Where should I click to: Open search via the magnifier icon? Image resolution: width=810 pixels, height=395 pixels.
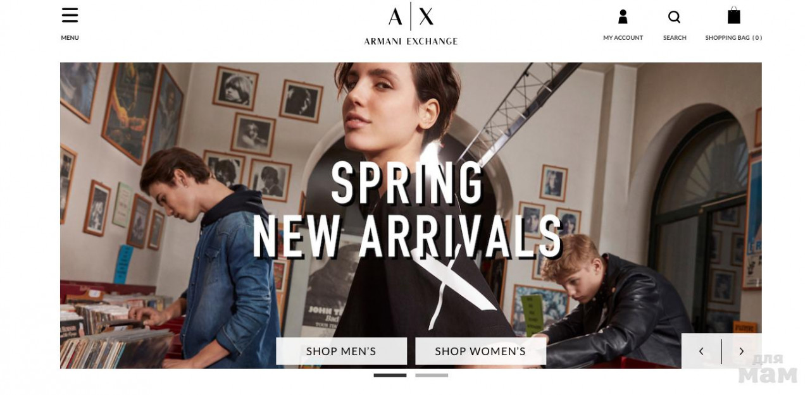(675, 17)
